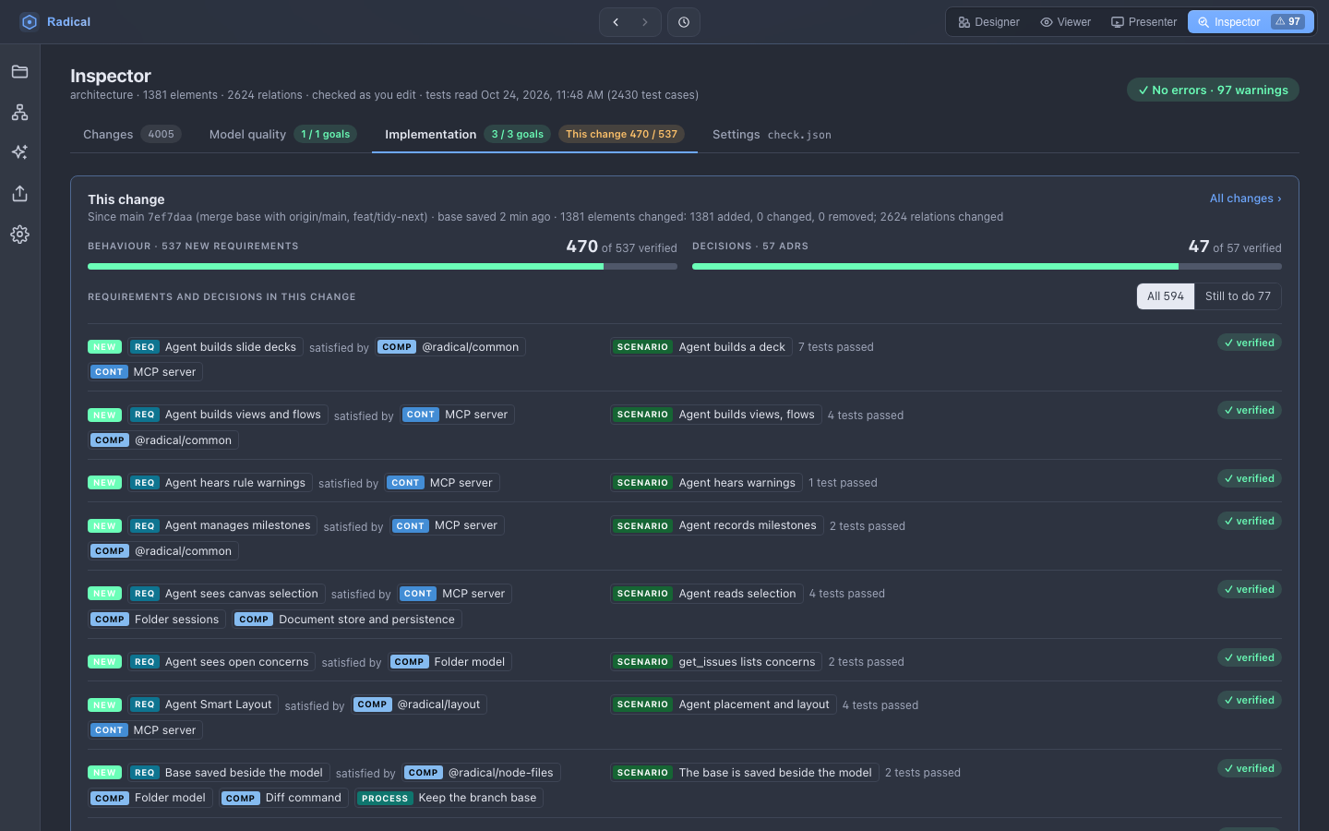Click verified badge for 'Agent Smart Layout' row
1329x831 pixels.
pyautogui.click(x=1250, y=701)
